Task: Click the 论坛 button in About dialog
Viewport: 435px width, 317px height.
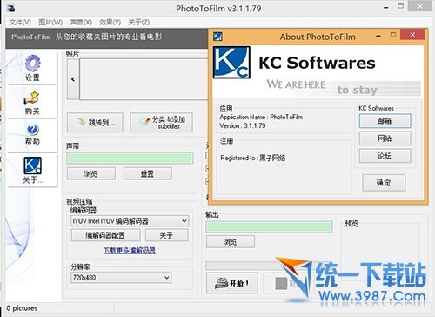Action: 385,156
